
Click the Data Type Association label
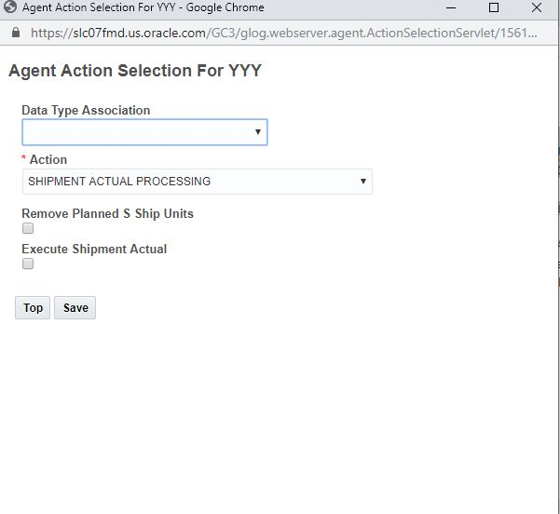(86, 110)
